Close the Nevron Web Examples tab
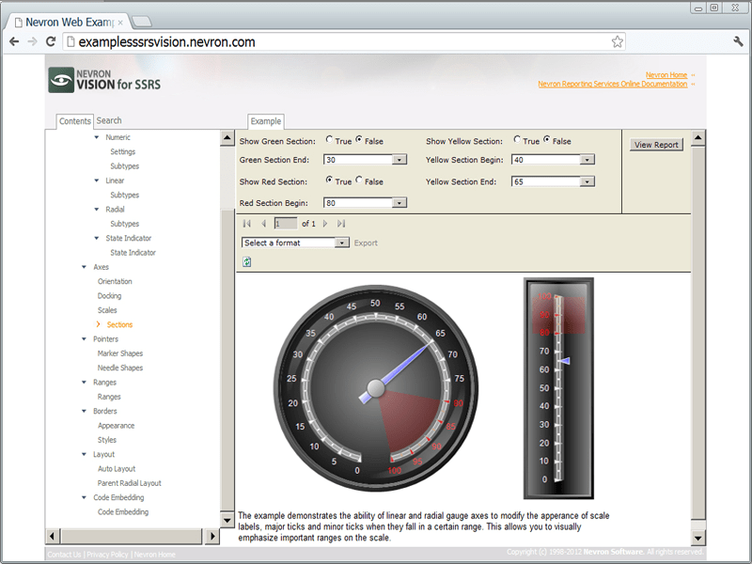Screen dimensions: 752x564 click(120, 23)
